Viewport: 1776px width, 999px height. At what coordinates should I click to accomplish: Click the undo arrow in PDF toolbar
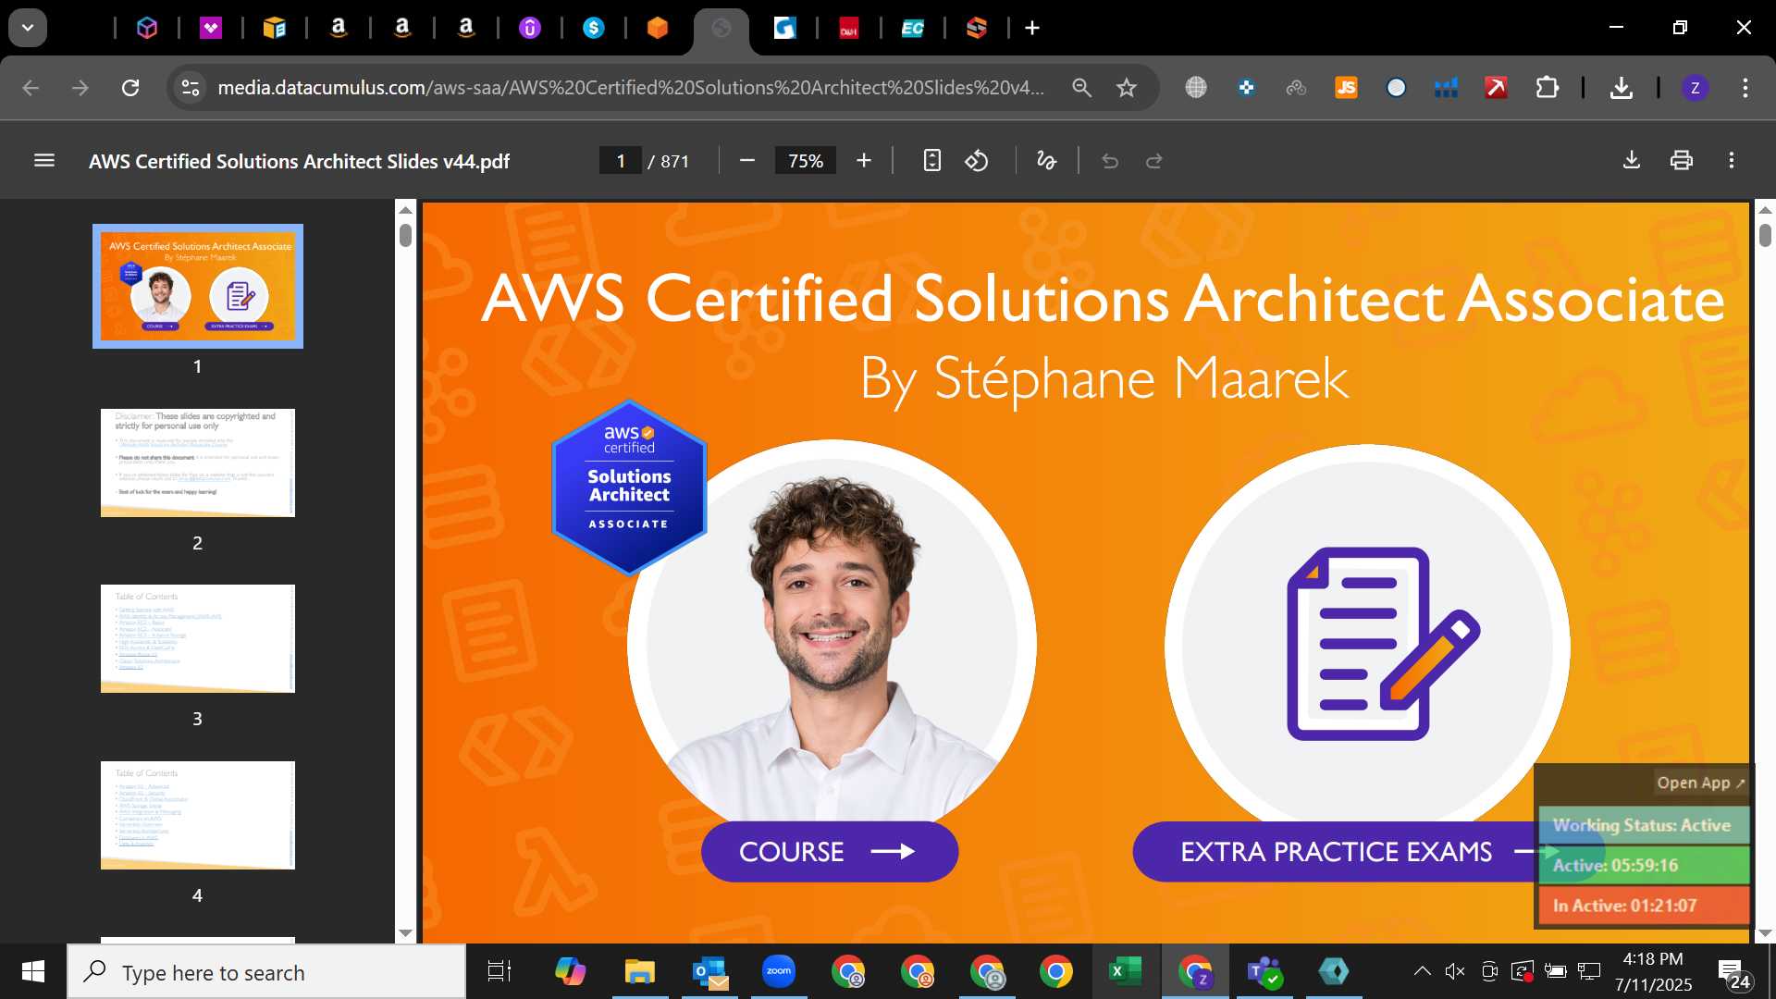[1110, 161]
